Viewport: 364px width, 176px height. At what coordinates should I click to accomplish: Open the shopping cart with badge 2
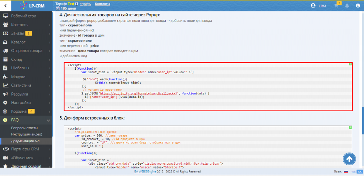click(x=336, y=6)
